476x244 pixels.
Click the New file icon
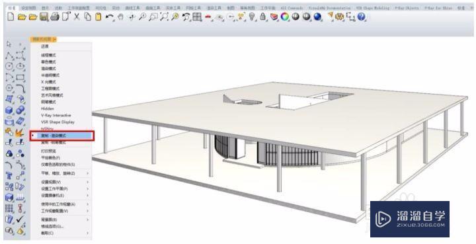pyautogui.click(x=11, y=17)
